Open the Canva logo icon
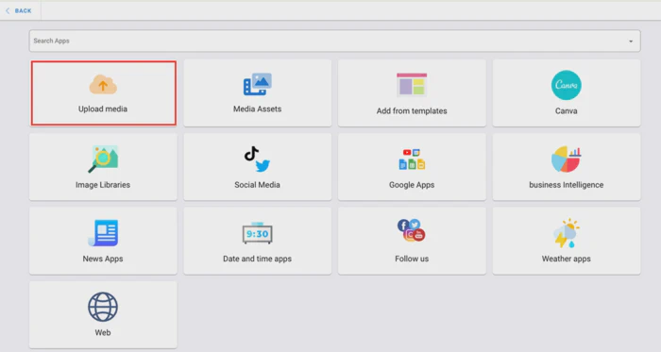The image size is (661, 352). pyautogui.click(x=567, y=85)
